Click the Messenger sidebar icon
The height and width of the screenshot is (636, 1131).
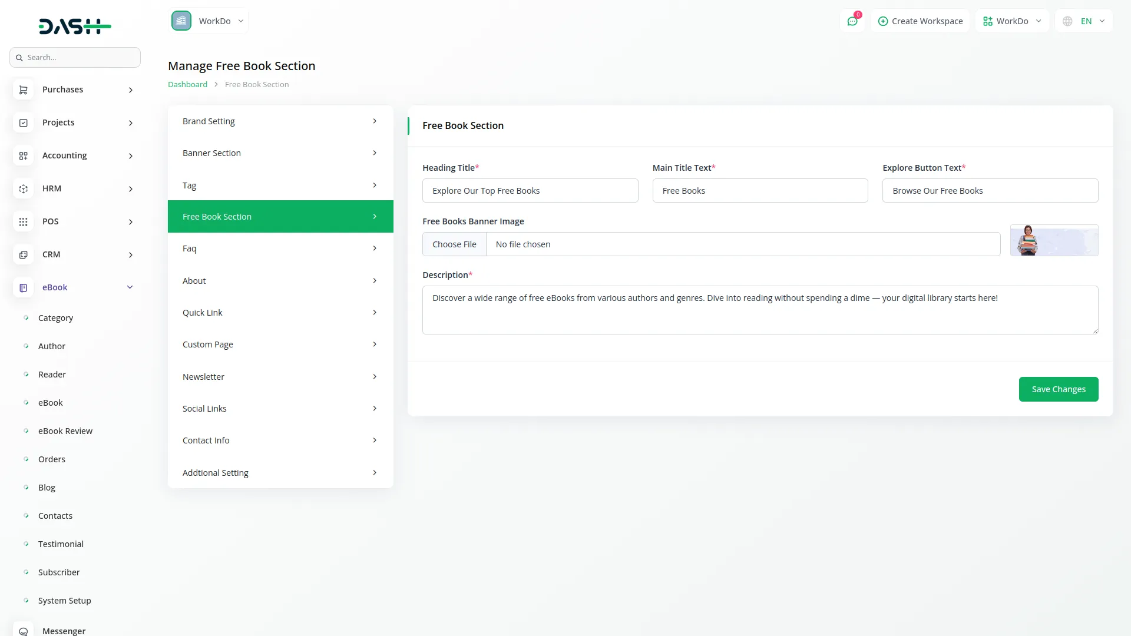(24, 631)
